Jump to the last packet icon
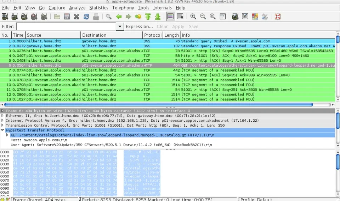The height and width of the screenshot is (201, 340). [x=158, y=17]
